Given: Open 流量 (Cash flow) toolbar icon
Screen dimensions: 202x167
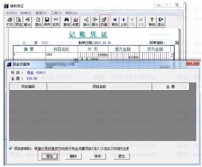Looking at the screenshot, I should [104, 22].
